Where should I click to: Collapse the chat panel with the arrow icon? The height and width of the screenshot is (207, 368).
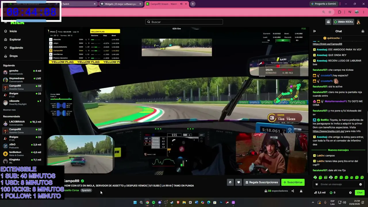314,31
